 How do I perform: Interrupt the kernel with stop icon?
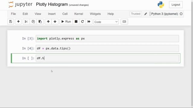tap(76, 22)
